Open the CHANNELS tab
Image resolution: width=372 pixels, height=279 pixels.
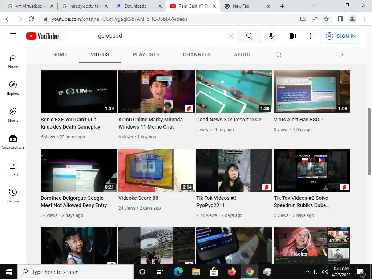pos(197,54)
